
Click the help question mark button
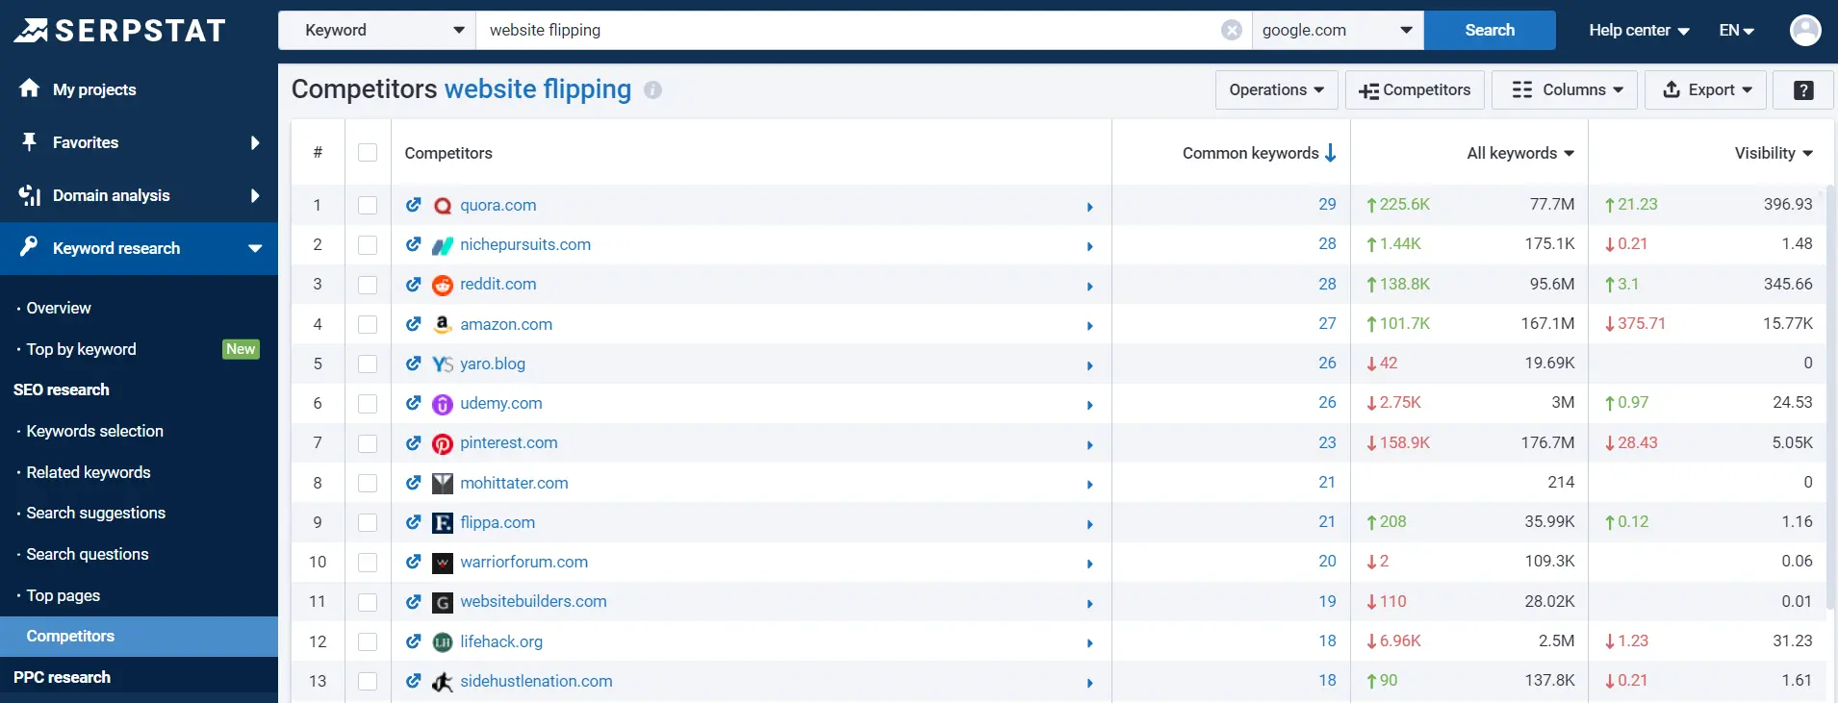point(1803,89)
